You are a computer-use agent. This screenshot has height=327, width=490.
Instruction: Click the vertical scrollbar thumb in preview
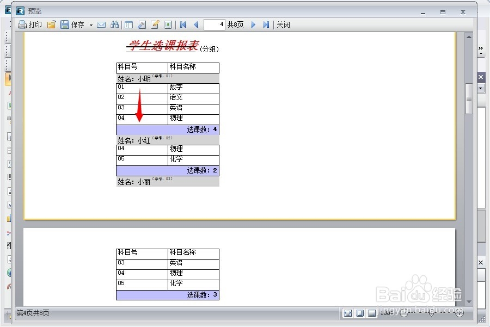point(469,98)
